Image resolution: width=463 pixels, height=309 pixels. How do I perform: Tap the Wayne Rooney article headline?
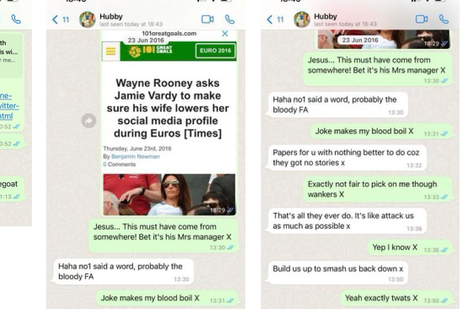point(168,108)
